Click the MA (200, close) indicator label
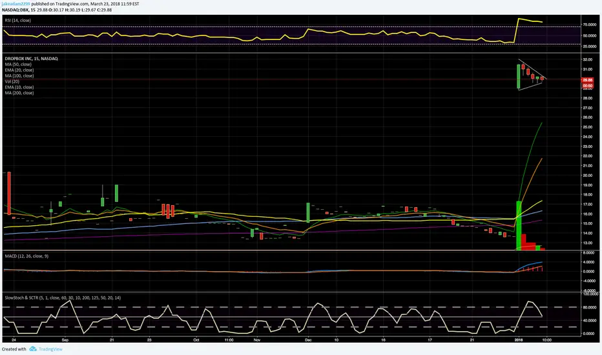This screenshot has height=355, width=602. click(19, 93)
